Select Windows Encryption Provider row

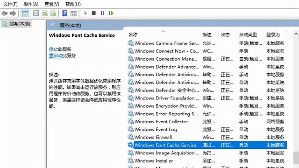pos(207,106)
